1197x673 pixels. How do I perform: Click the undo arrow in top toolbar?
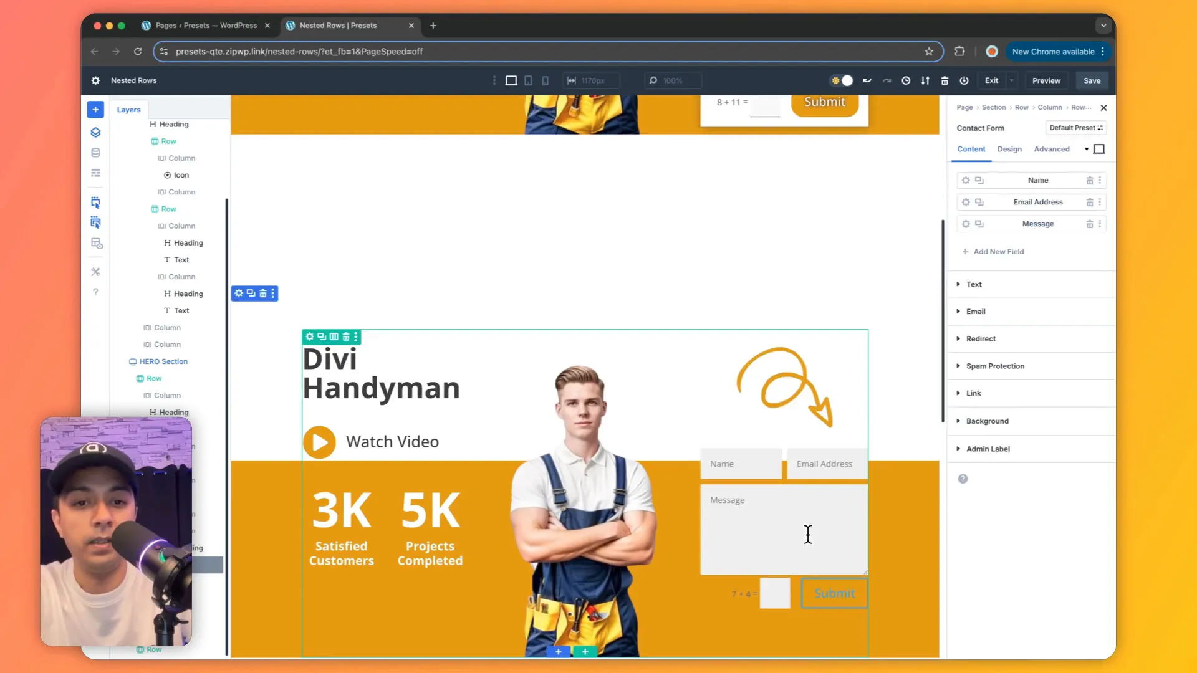[x=867, y=80]
